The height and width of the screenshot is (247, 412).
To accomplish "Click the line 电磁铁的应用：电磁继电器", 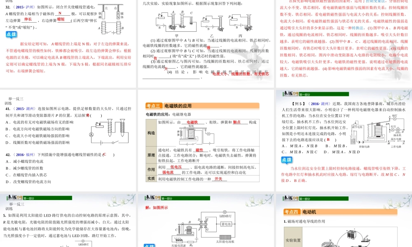I will [169, 114].
